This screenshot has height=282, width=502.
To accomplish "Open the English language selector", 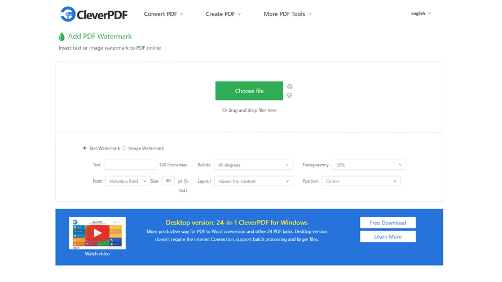I will tap(421, 14).
